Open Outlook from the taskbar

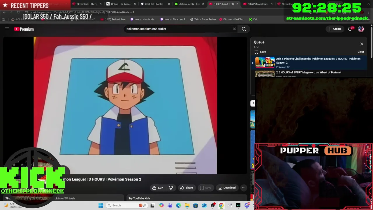click(204, 205)
